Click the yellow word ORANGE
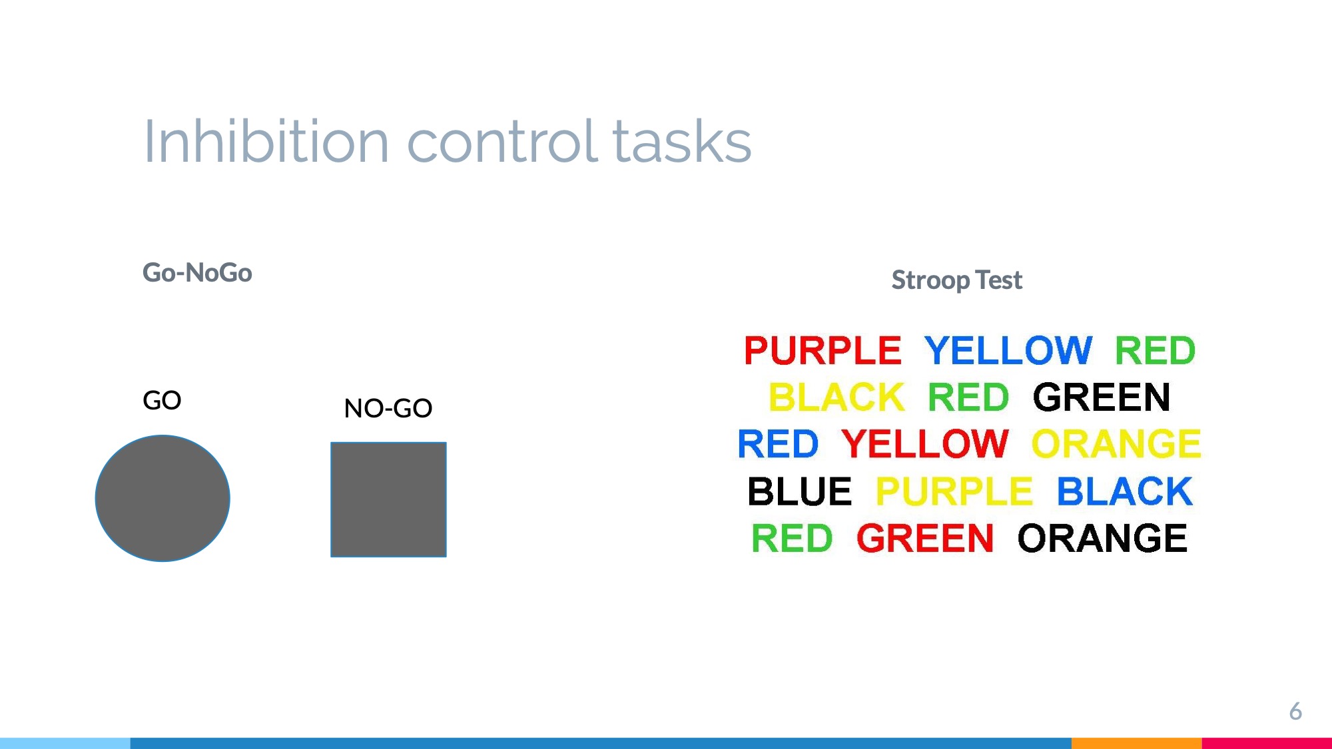Image resolution: width=1332 pixels, height=749 pixels. coord(1116,444)
